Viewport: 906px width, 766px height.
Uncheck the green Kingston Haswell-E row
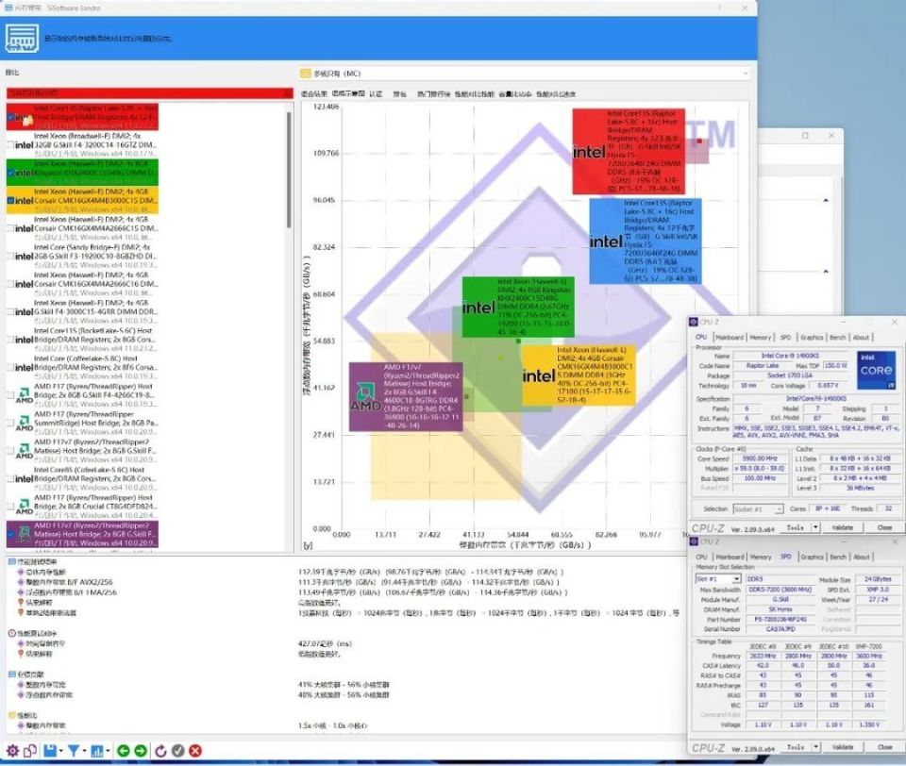tap(10, 173)
